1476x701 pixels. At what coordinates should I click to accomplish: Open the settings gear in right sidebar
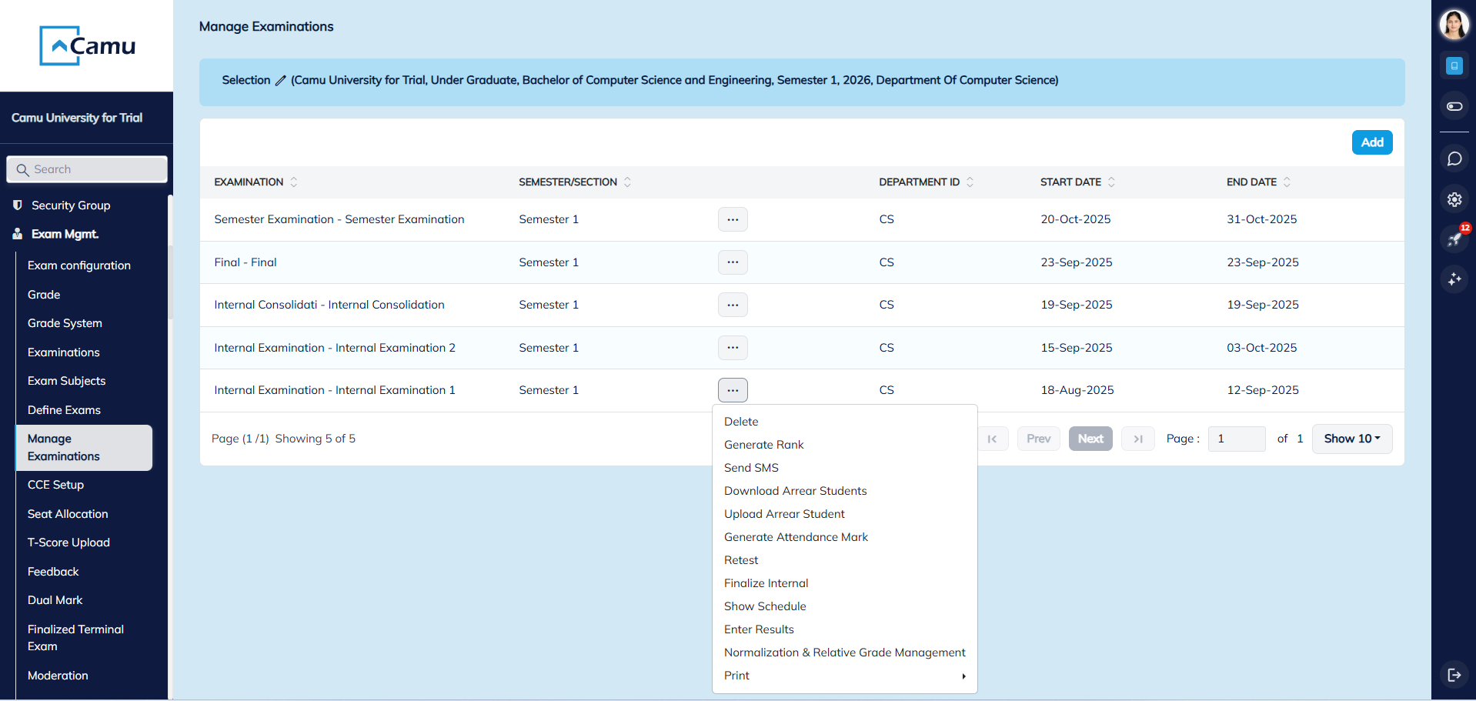1454,199
